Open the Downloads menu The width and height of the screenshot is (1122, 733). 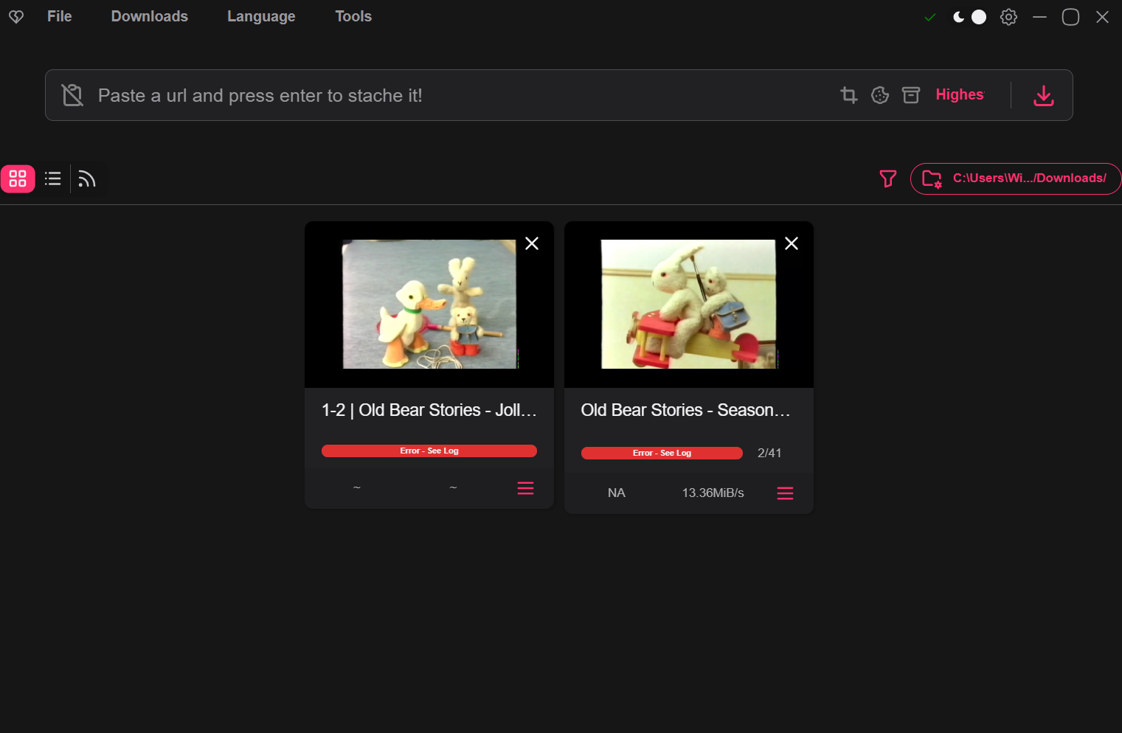click(x=150, y=16)
